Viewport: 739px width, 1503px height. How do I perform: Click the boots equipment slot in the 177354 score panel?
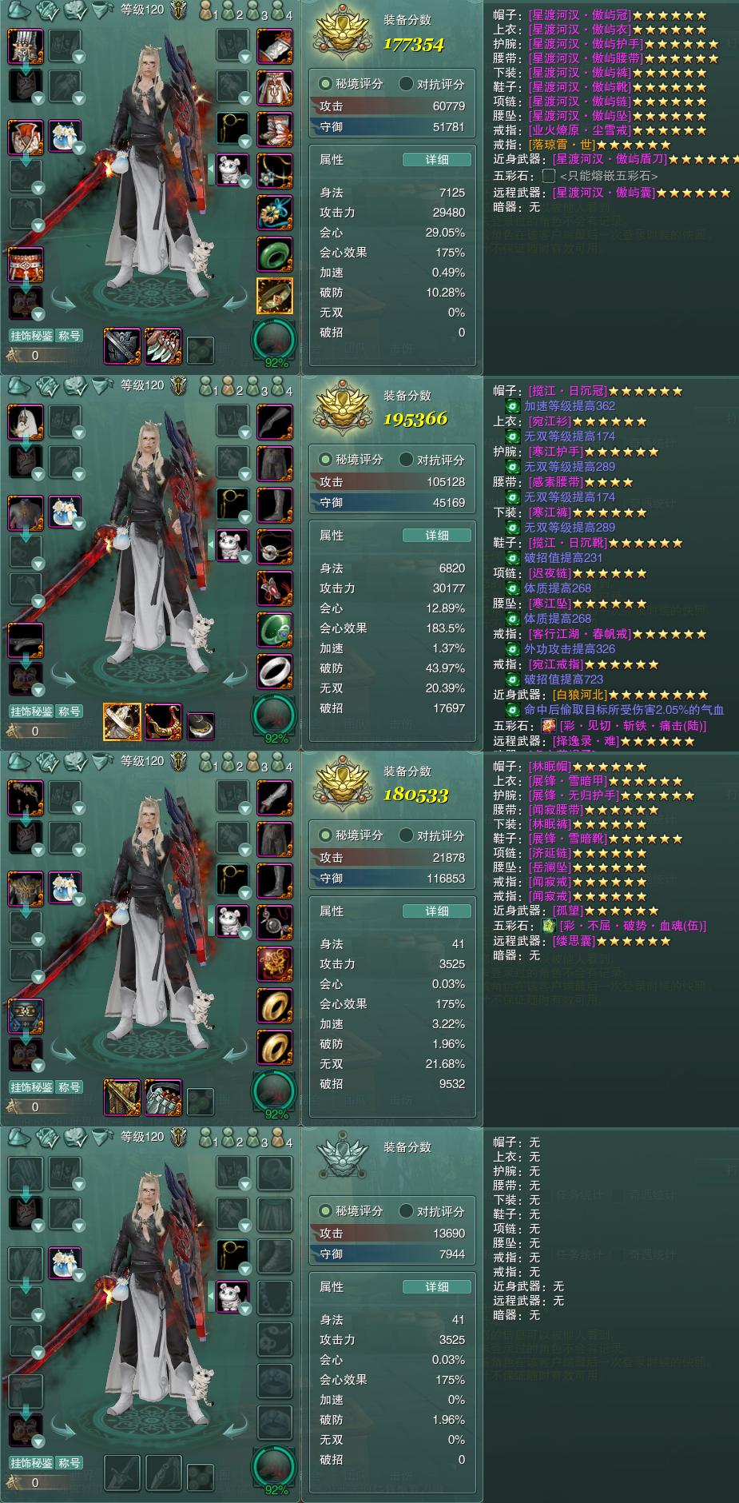(x=274, y=130)
